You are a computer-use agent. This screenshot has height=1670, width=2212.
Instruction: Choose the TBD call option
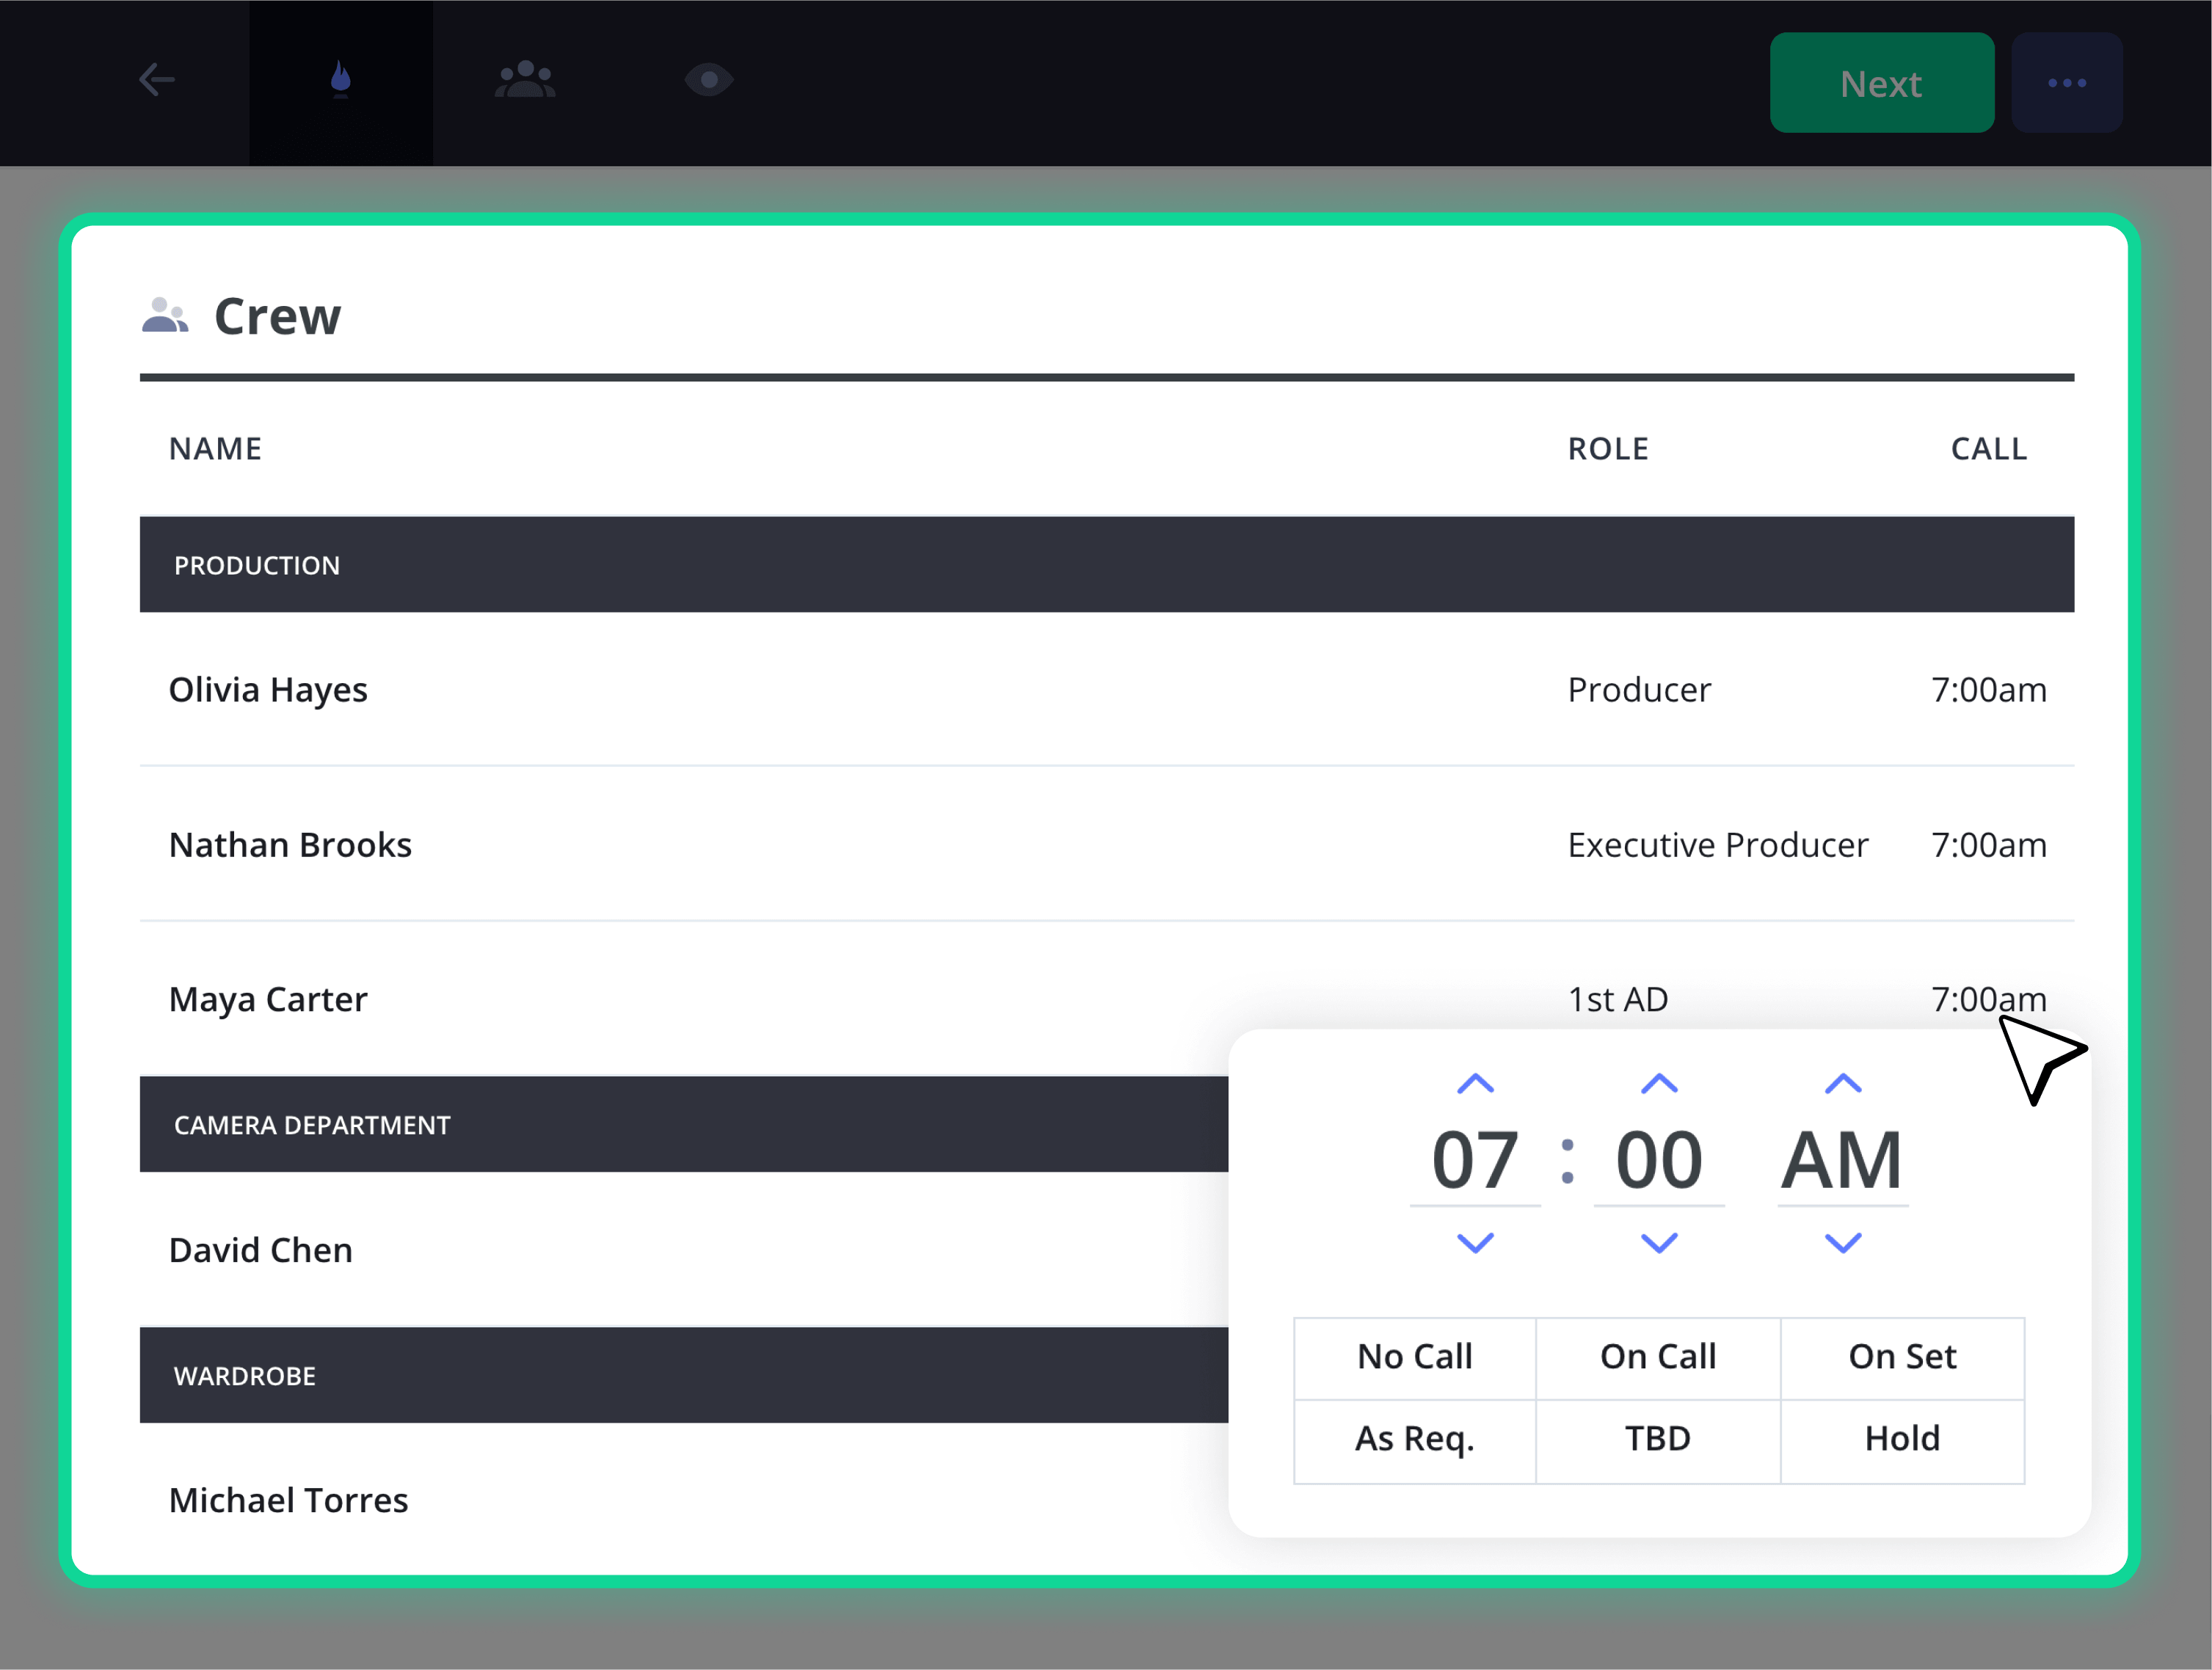click(1658, 1440)
